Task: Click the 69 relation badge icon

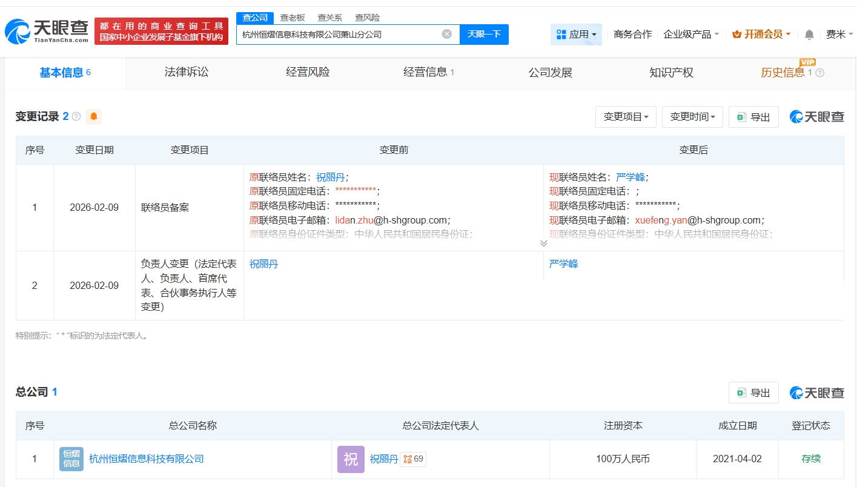Action: 412,459
